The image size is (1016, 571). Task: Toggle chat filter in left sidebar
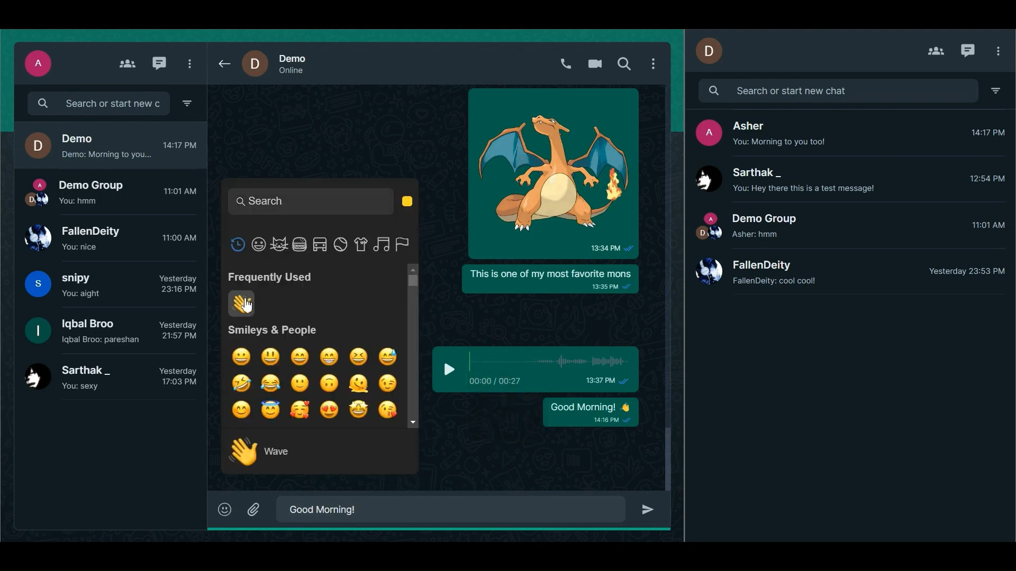[187, 104]
